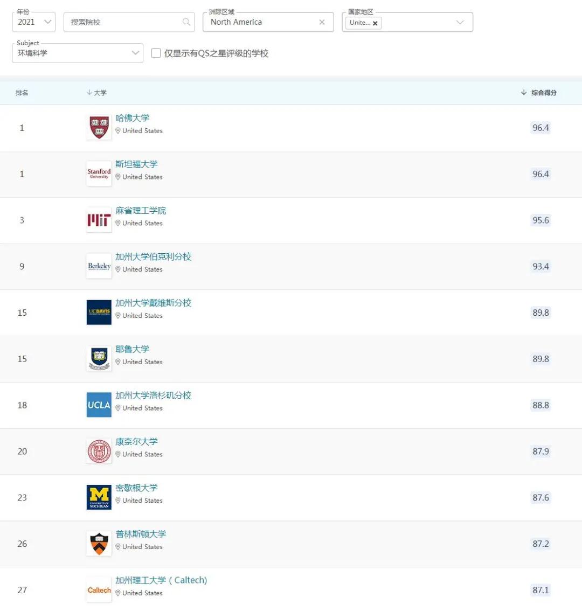The height and width of the screenshot is (611, 582).
Task: Sort by 综合得分 column header
Action: tap(539, 93)
